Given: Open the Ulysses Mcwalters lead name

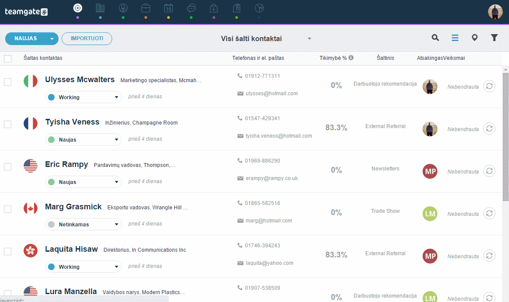Looking at the screenshot, I should pyautogui.click(x=80, y=80).
